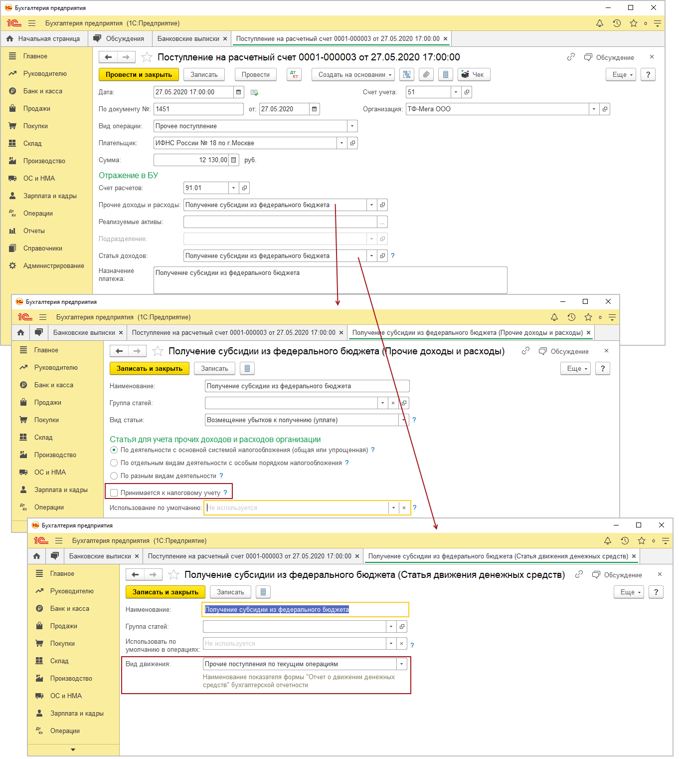Open Отчеты in the sidebar
679x759 pixels.
point(34,231)
